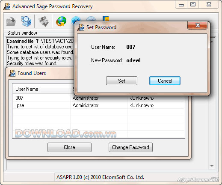Viewport: 222px width, 185px height.
Task: Click the user name value 007 in dialog
Action: (131, 47)
